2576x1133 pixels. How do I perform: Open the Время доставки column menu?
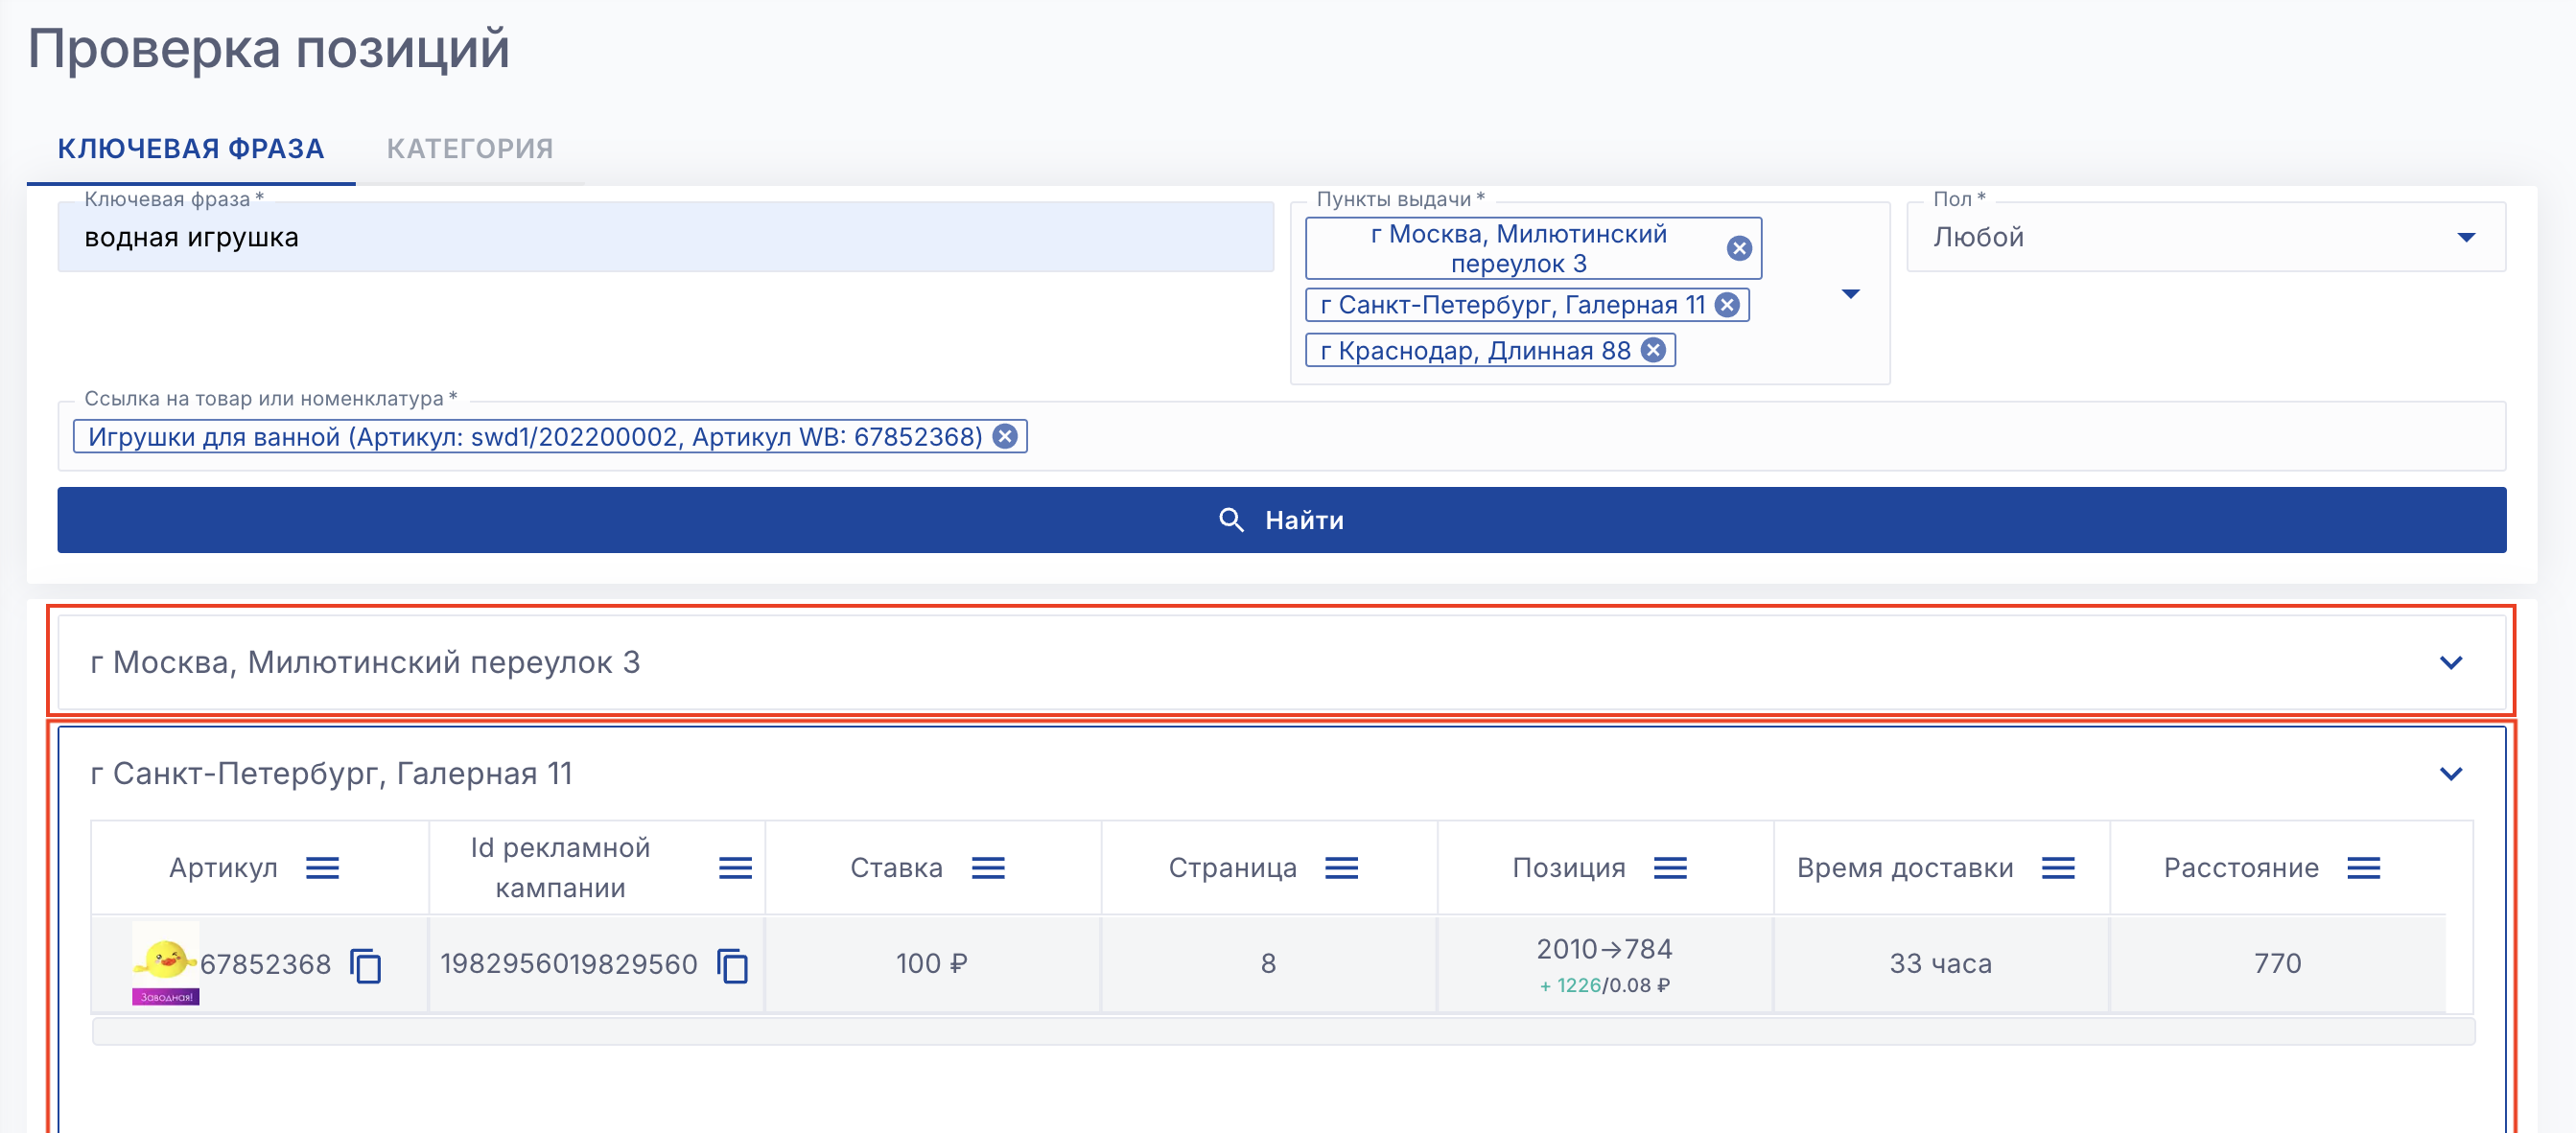pyautogui.click(x=2058, y=867)
